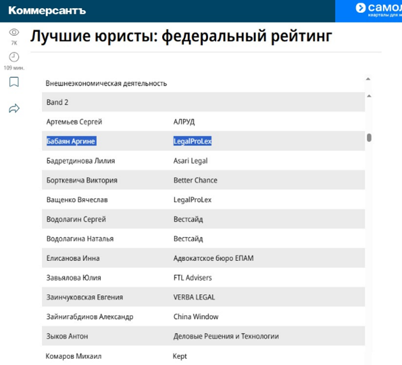
Task: Open the Коммерсантъ homepage logo
Action: (47, 10)
